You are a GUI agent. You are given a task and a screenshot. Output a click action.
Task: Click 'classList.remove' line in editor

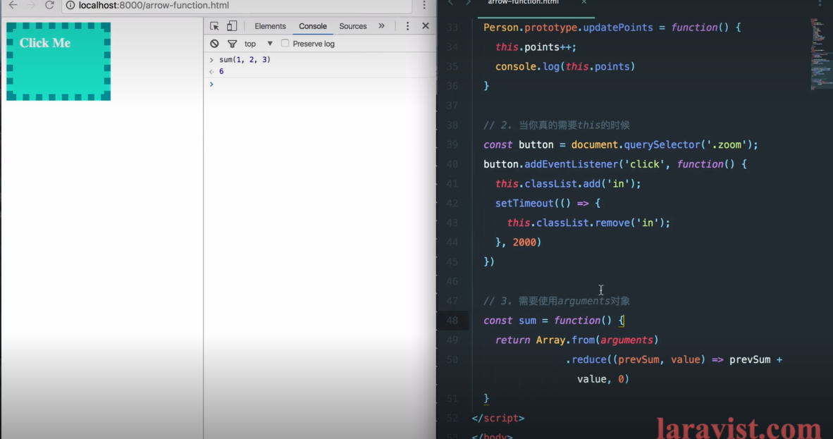[x=588, y=223]
